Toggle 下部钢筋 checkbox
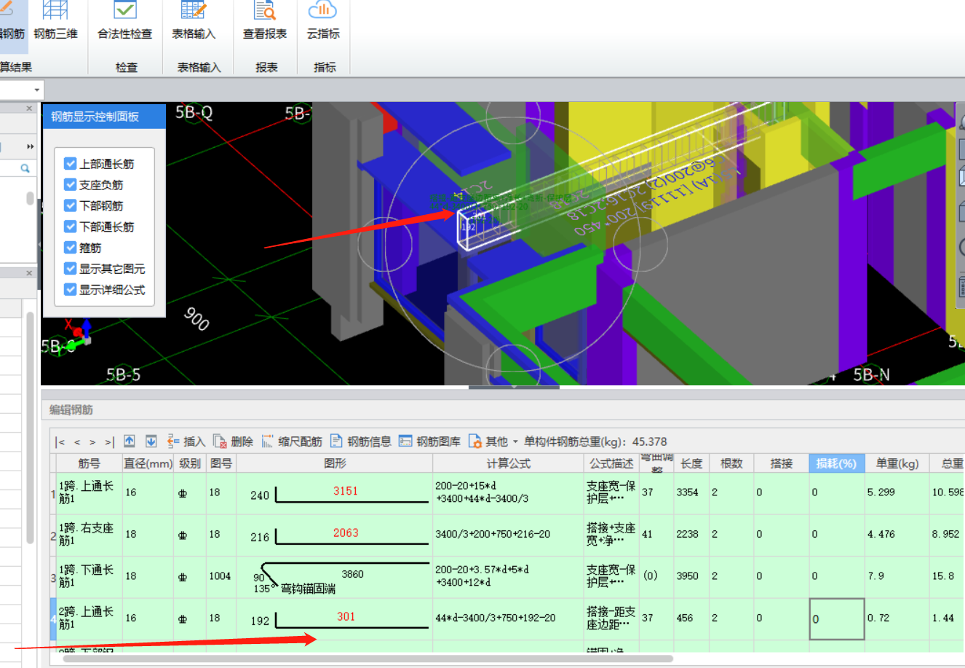 71,205
